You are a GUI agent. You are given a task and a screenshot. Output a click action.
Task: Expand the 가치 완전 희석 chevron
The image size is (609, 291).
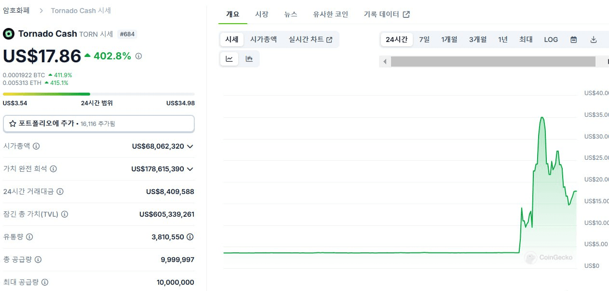[190, 169]
